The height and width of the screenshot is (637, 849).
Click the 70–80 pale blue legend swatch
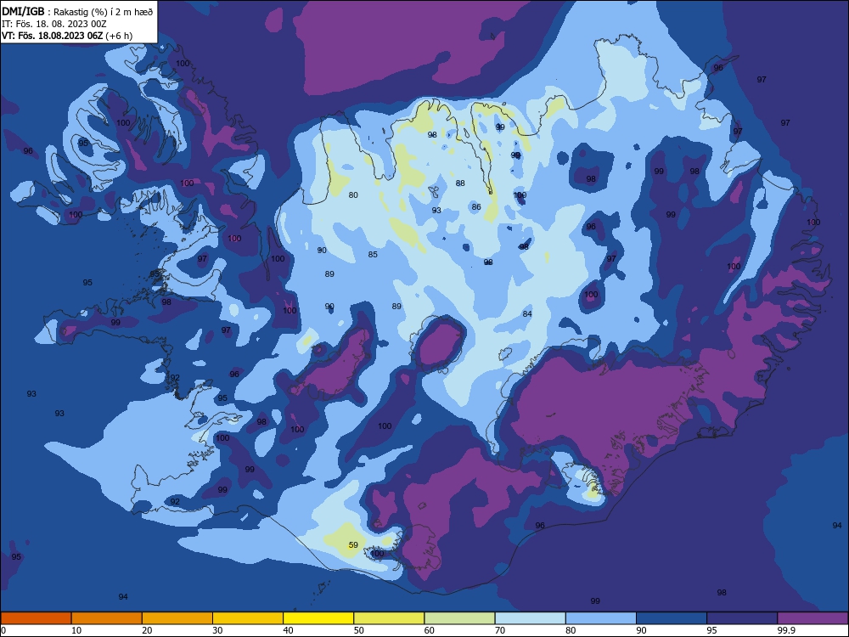tap(530, 618)
